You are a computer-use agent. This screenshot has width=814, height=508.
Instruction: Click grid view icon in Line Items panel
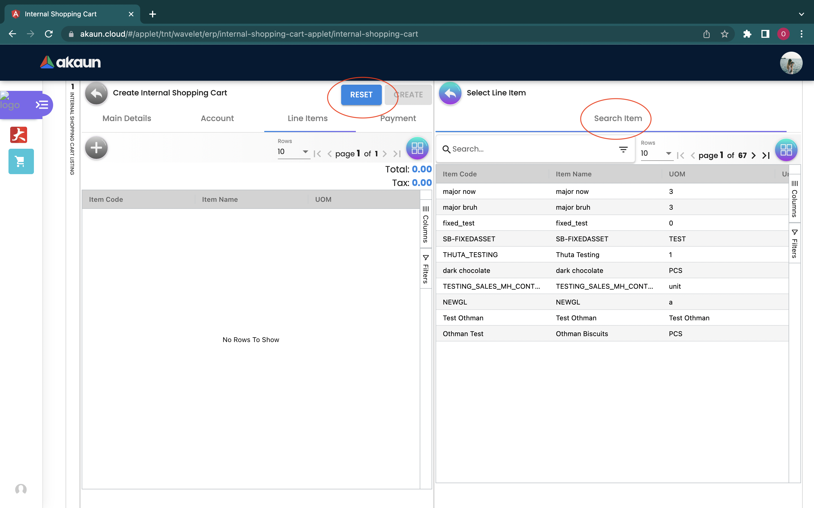click(417, 148)
